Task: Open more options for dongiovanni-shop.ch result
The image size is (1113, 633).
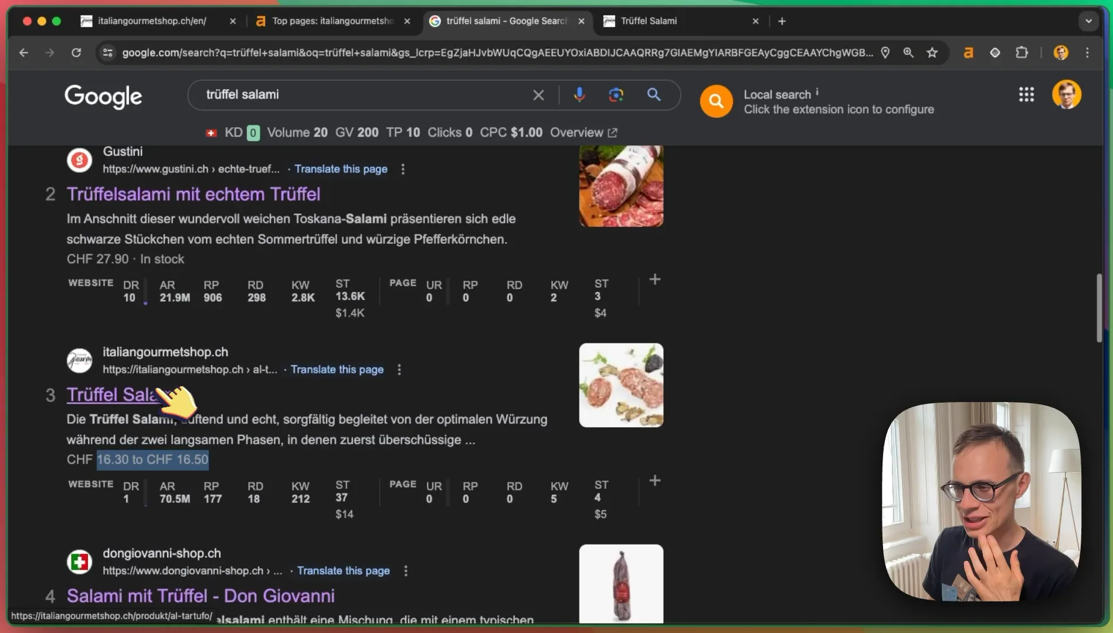Action: (406, 571)
